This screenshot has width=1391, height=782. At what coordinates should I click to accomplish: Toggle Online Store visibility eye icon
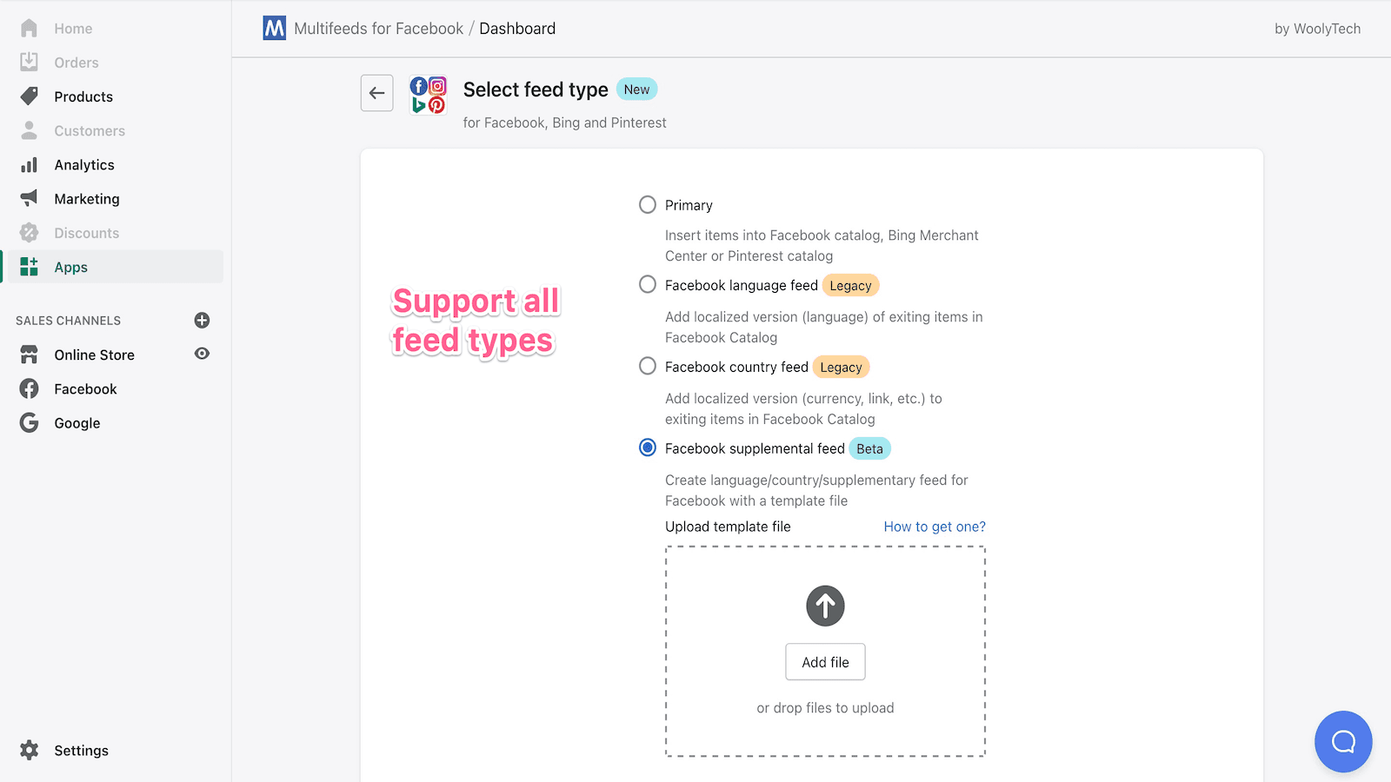(201, 355)
